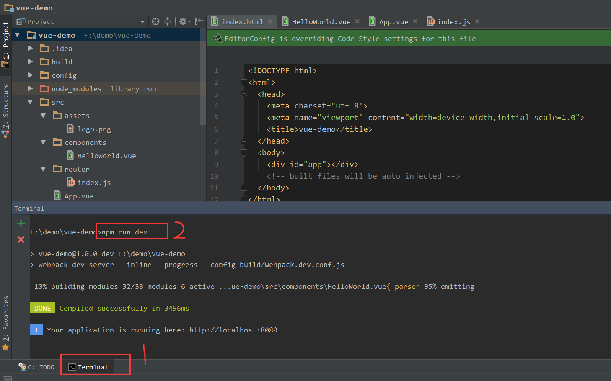Click the project tree vertical scrollbar

point(203,77)
